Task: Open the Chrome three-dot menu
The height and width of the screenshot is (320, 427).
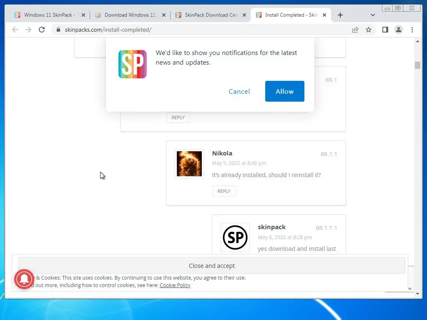Action: pos(412,30)
